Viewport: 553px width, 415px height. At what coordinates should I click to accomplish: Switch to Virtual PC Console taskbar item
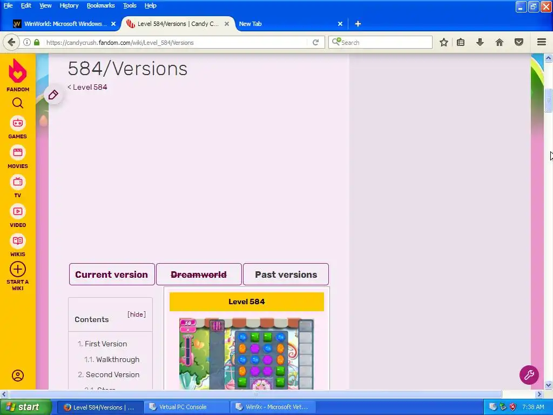(x=186, y=407)
